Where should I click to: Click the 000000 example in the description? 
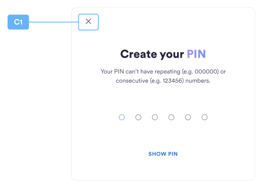(205, 72)
